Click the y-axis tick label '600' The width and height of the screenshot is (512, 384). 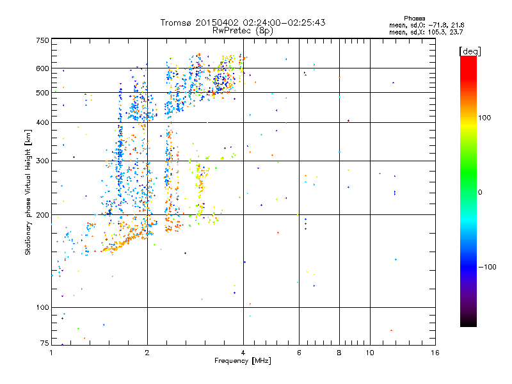point(42,68)
